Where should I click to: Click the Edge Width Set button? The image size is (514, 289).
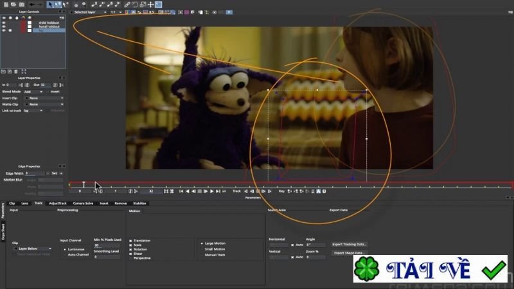pos(55,173)
